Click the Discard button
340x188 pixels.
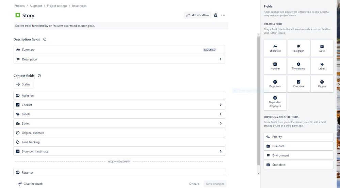(x=194, y=184)
